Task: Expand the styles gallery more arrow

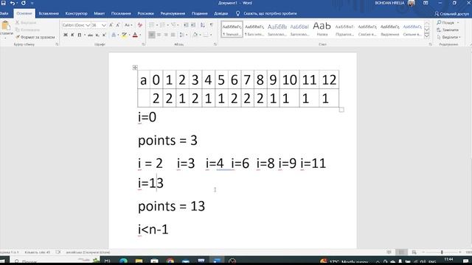Action: [427, 36]
